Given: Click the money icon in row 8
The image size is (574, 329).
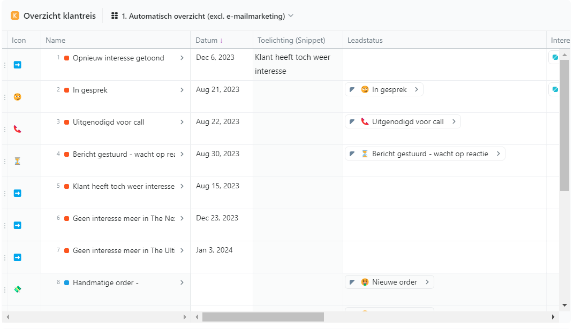Looking at the screenshot, I should click(17, 289).
